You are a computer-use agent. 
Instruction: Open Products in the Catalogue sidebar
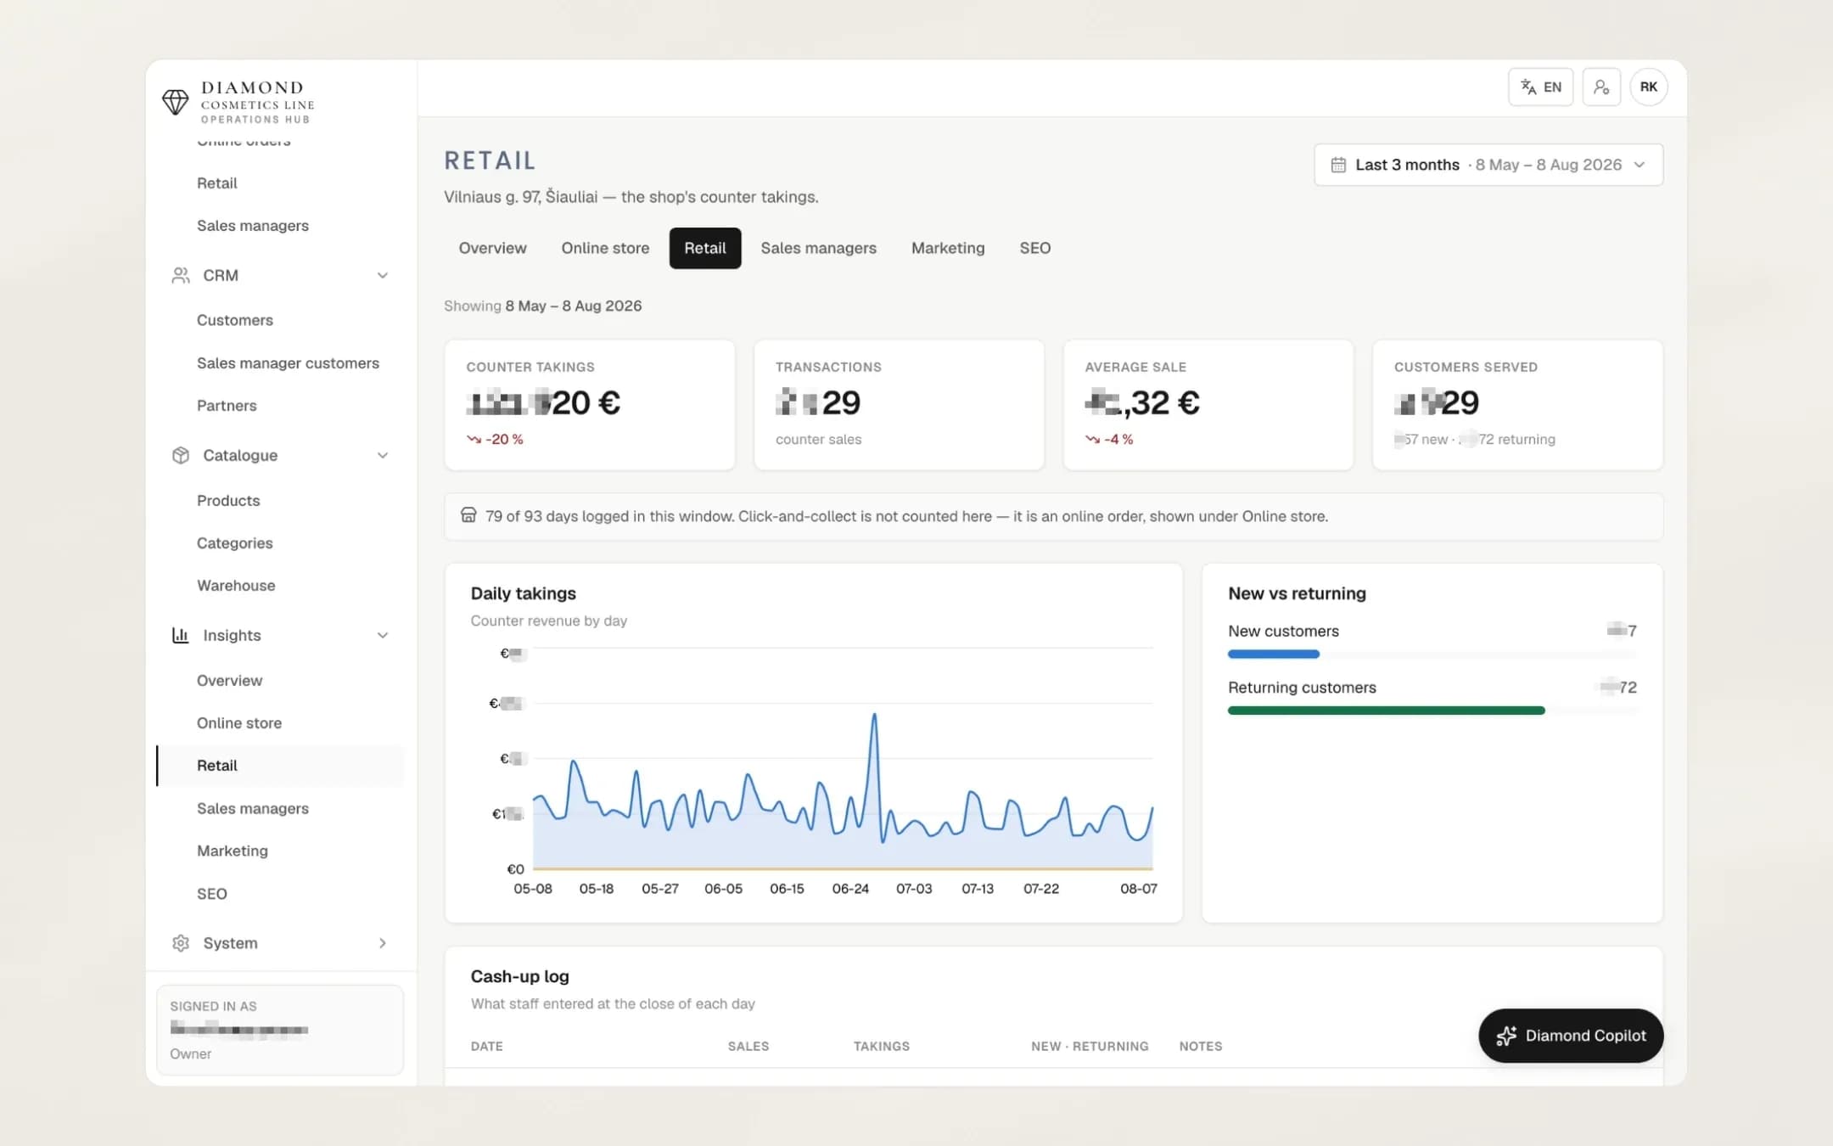click(228, 500)
